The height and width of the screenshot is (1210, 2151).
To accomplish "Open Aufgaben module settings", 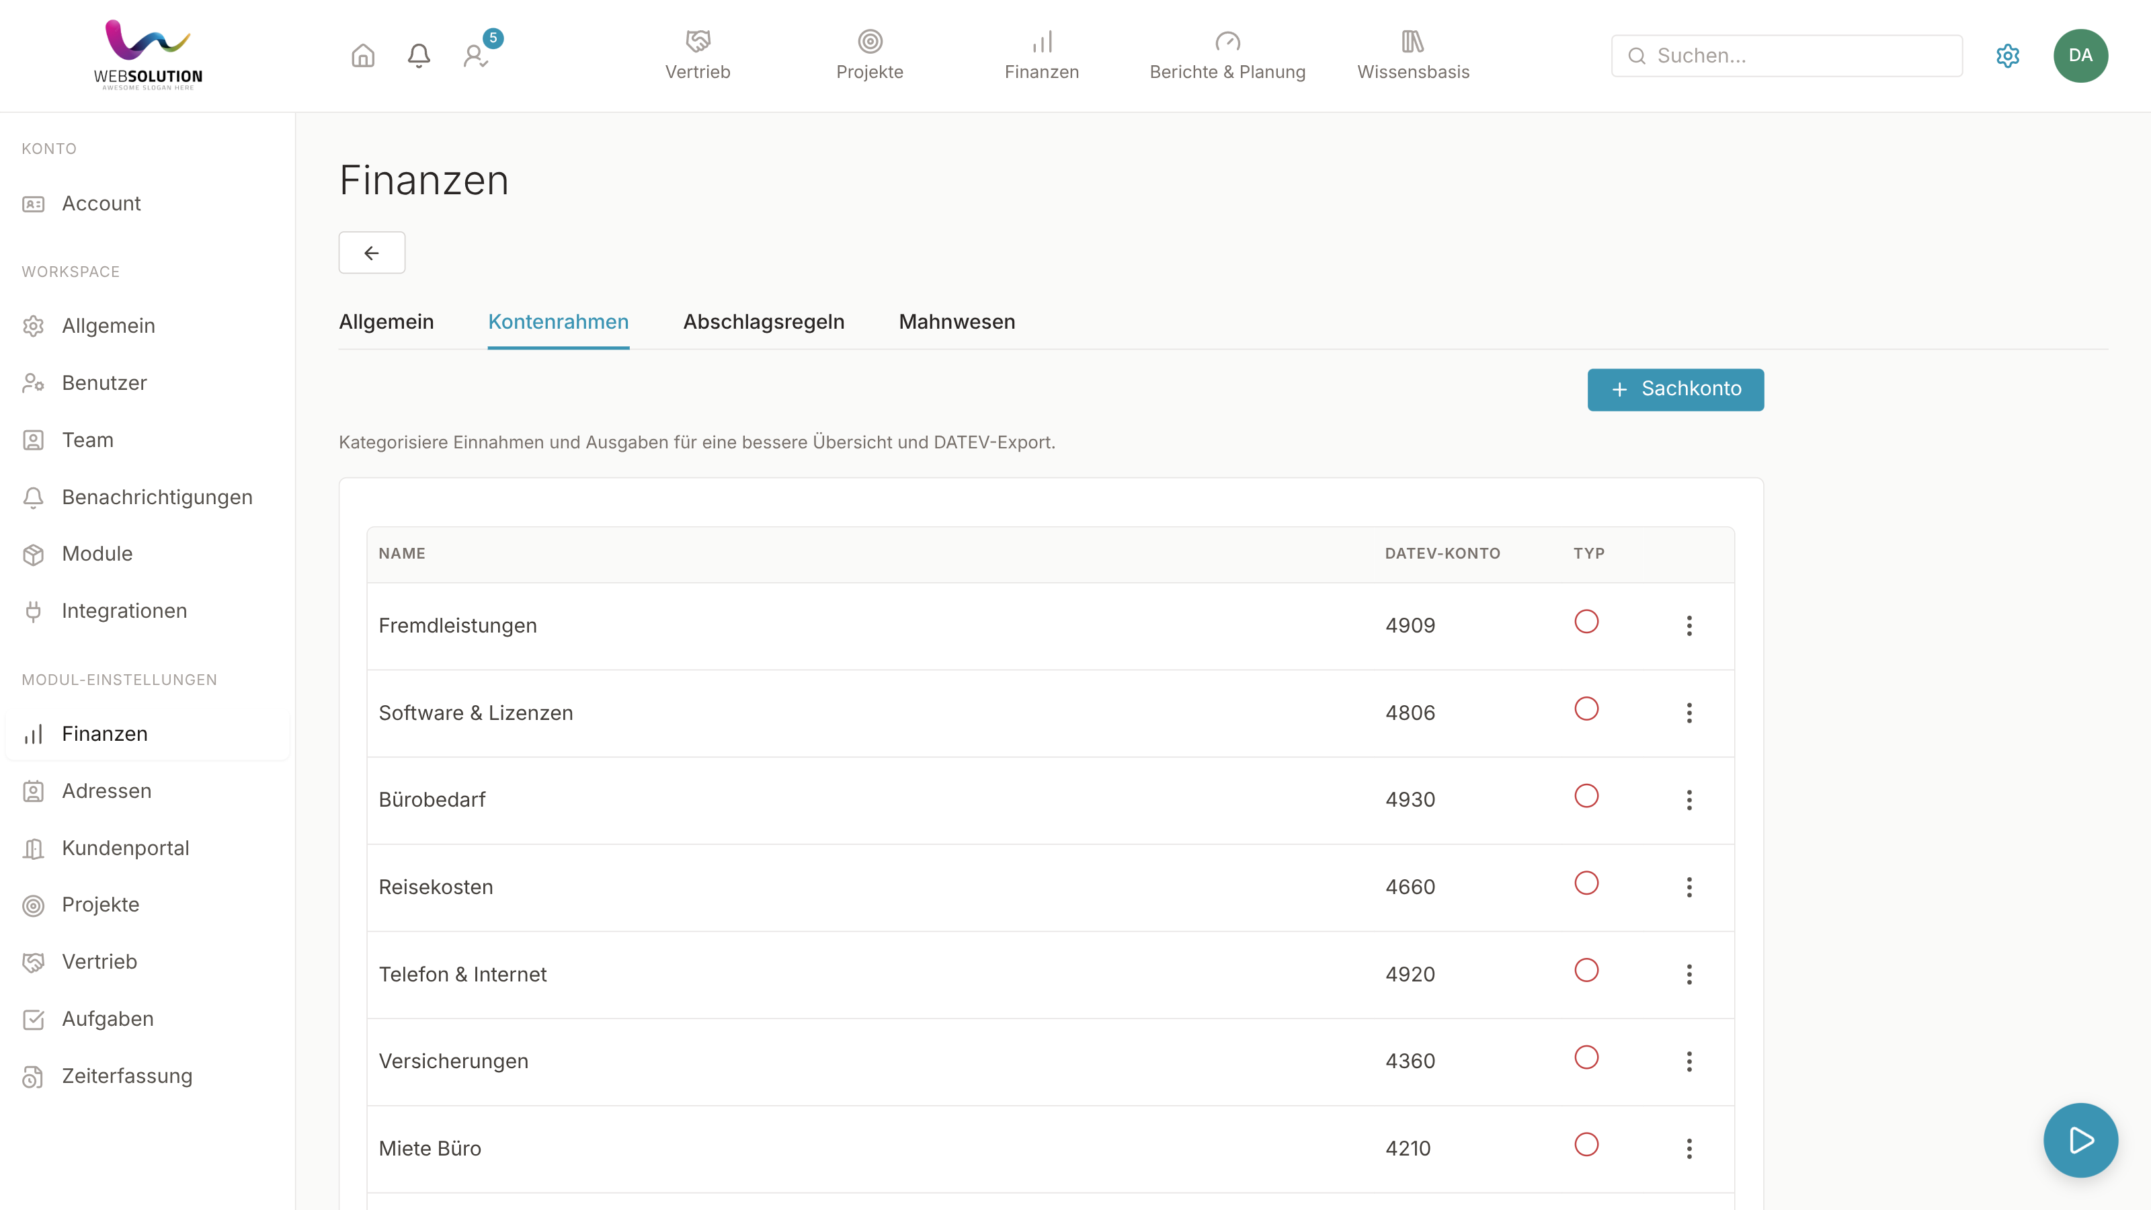I will [148, 1019].
